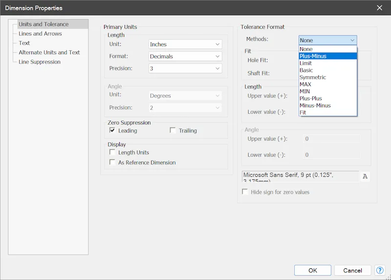Open the angle Unit dropdown showing Degrees
The width and height of the screenshot is (391, 280).
click(185, 96)
